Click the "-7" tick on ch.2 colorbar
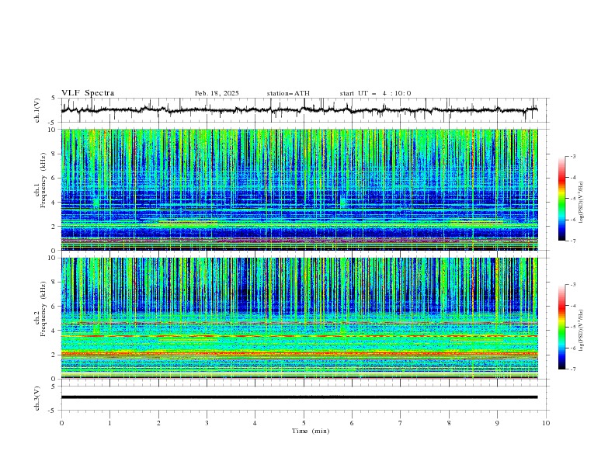 point(573,369)
